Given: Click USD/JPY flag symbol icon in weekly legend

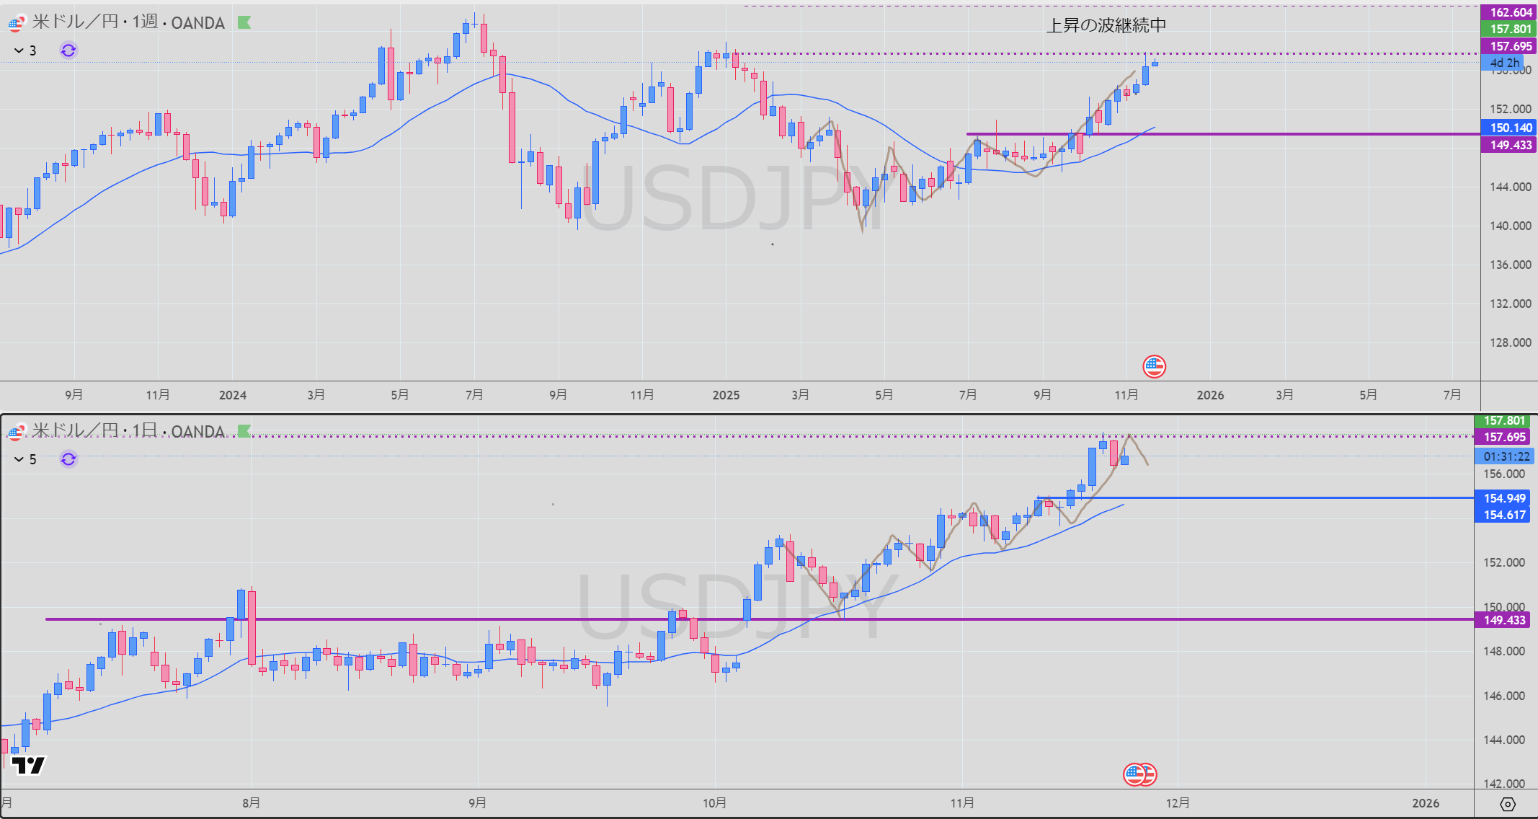Looking at the screenshot, I should coord(16,24).
